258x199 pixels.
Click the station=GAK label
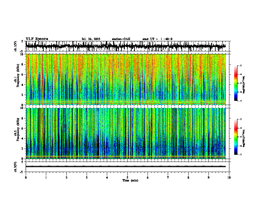(x=121, y=39)
